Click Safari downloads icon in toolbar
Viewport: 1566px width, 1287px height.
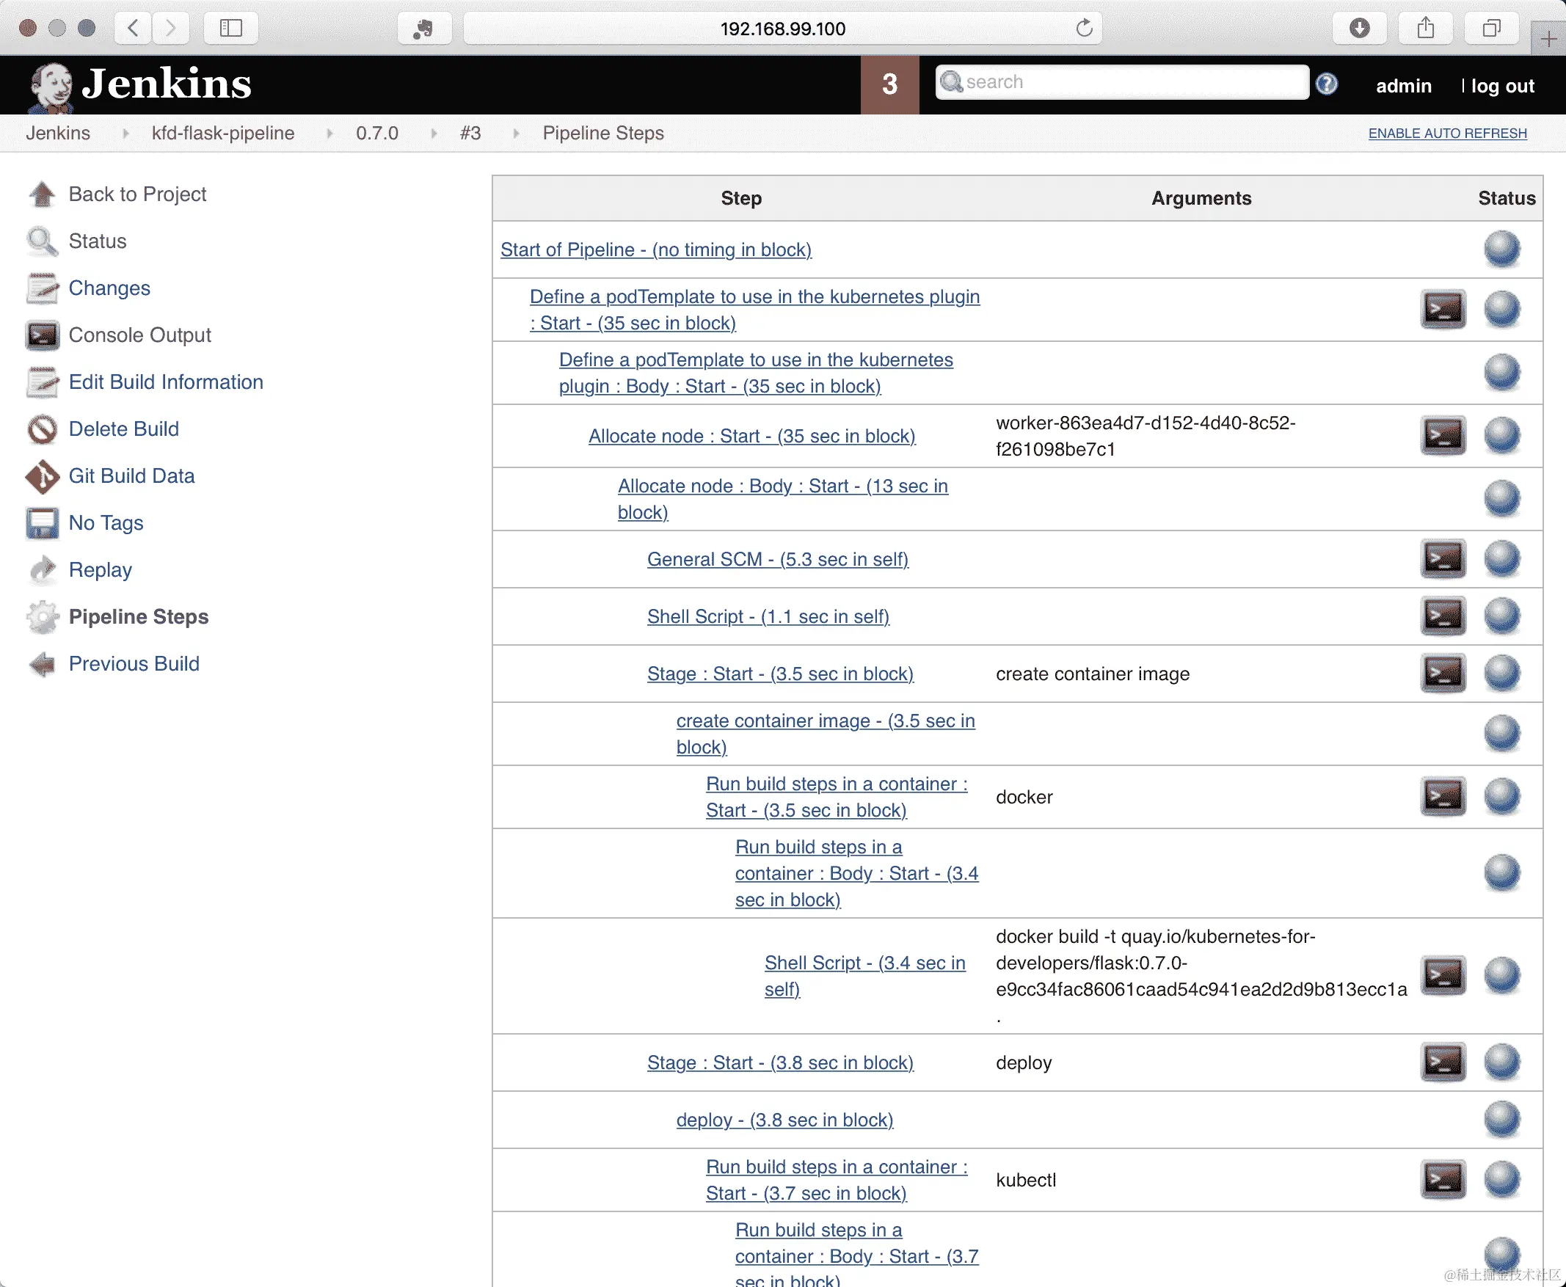1359,28
